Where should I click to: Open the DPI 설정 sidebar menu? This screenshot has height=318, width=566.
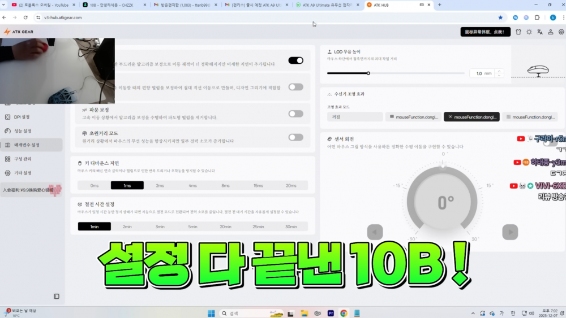pos(23,117)
